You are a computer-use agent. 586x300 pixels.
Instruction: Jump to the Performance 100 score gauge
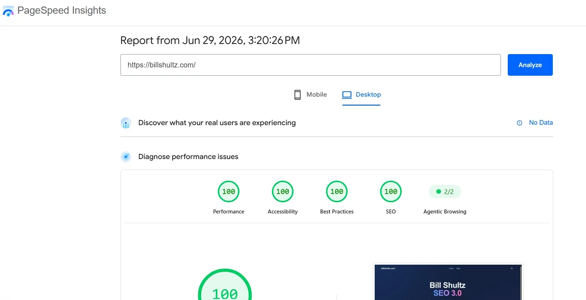pyautogui.click(x=229, y=191)
